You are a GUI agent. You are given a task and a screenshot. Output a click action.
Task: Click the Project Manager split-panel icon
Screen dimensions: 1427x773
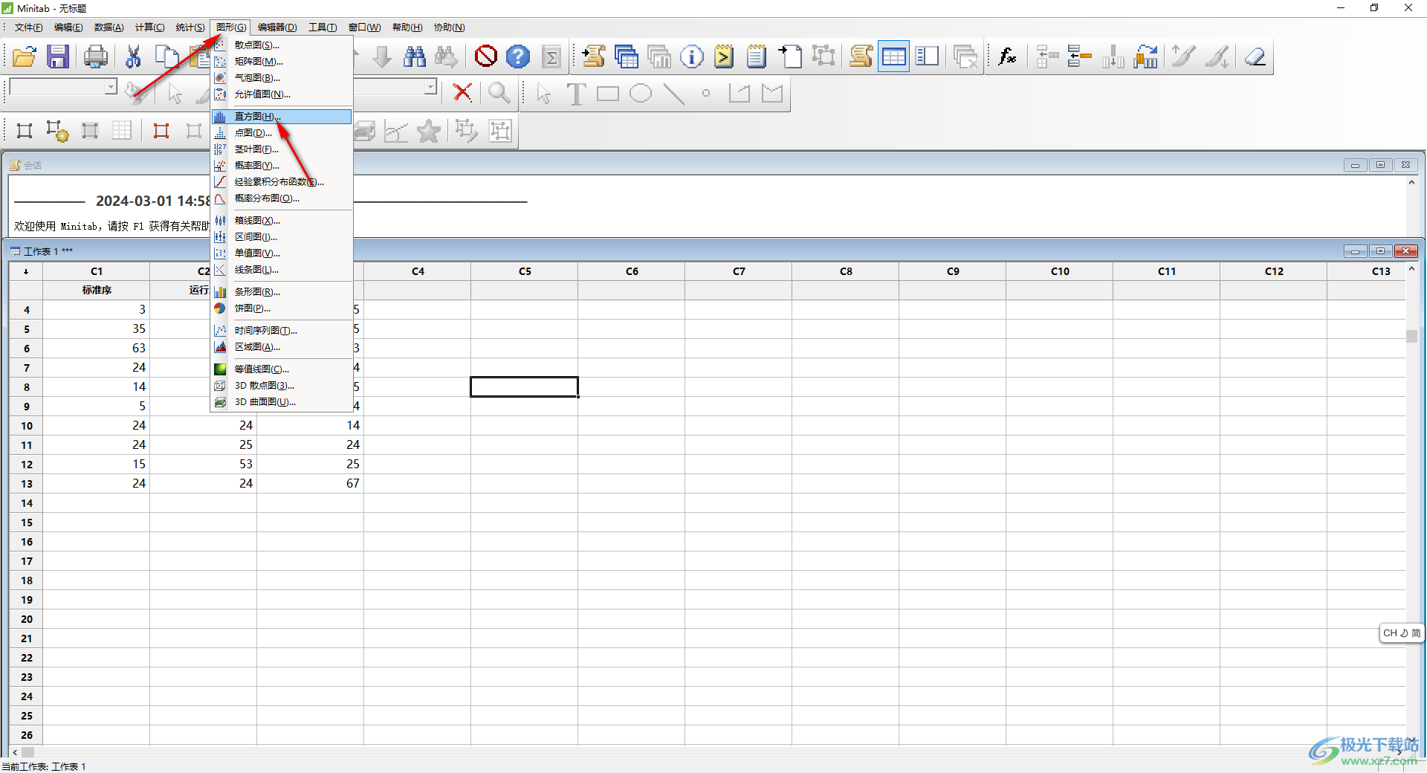[x=927, y=56]
